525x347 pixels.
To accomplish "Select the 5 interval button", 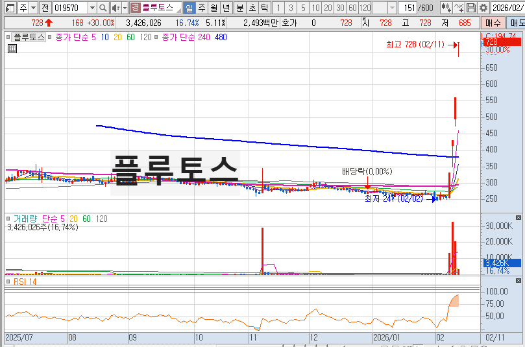I will point(303,8).
